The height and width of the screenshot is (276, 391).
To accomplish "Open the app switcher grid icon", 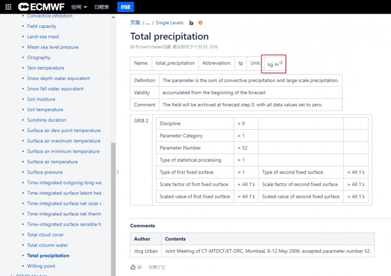I will [8, 7].
